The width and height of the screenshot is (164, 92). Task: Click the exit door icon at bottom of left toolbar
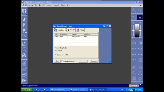[x=24, y=80]
